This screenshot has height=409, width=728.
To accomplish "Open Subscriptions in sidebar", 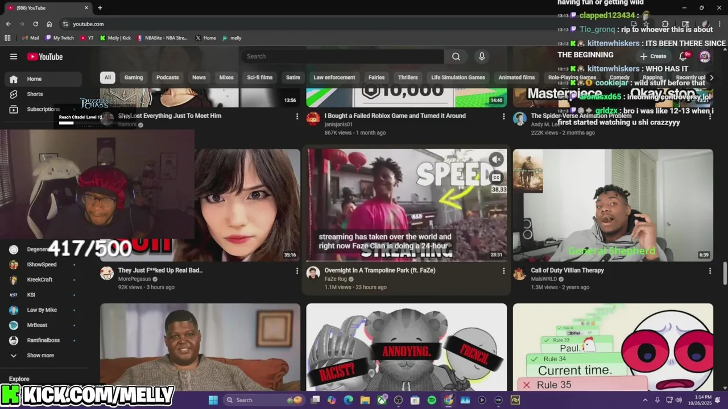I will point(43,109).
